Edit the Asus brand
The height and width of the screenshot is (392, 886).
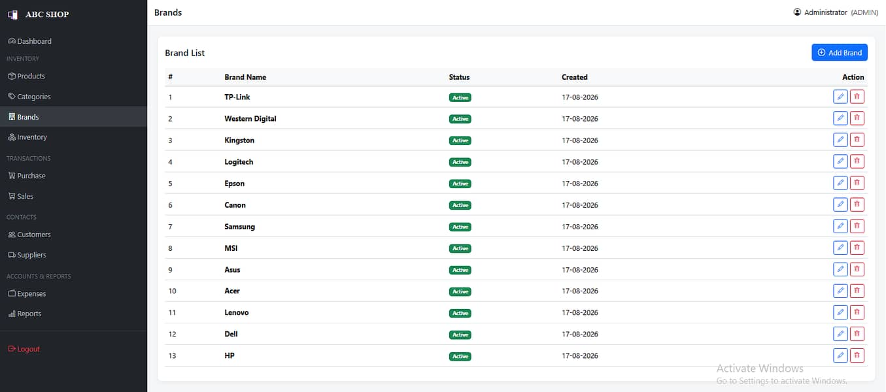point(840,269)
